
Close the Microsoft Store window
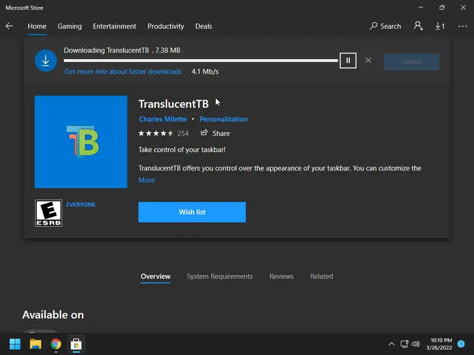463,7
